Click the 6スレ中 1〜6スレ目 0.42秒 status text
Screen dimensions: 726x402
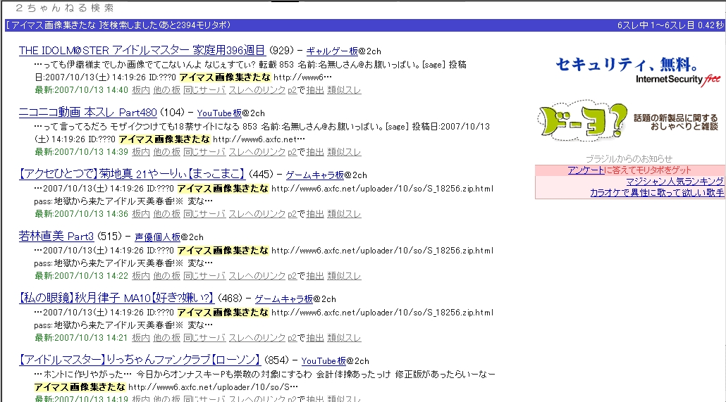[x=670, y=25]
